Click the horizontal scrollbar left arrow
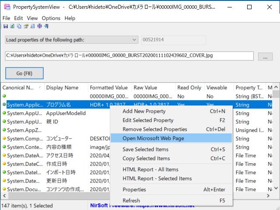The height and width of the screenshot is (210, 280). pyautogui.click(x=4, y=196)
